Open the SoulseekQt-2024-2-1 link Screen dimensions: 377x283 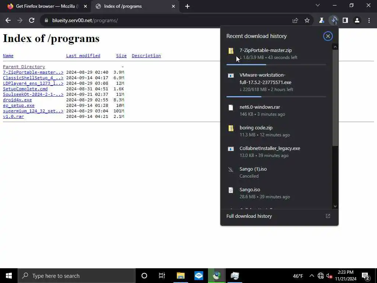(x=33, y=94)
